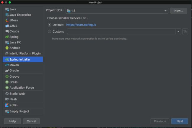Select Groovy project type
This screenshot has width=192, height=128.
tap(23, 76)
